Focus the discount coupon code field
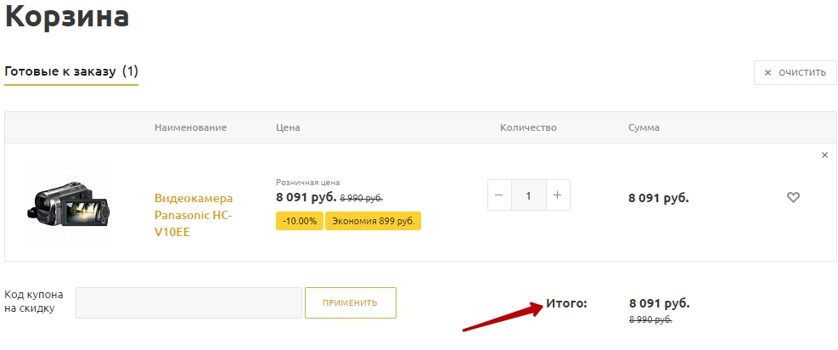838x350 pixels. coord(188,302)
